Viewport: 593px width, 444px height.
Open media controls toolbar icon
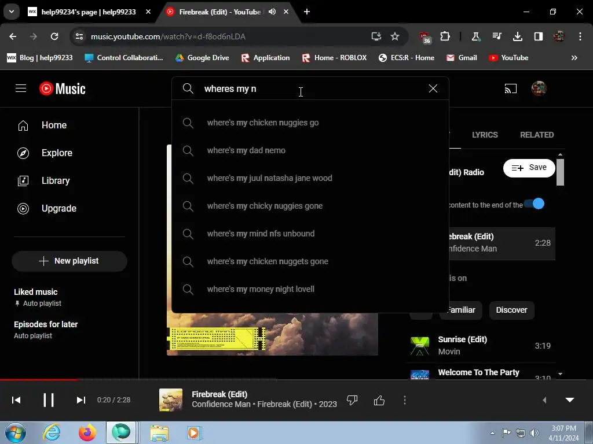(x=496, y=36)
